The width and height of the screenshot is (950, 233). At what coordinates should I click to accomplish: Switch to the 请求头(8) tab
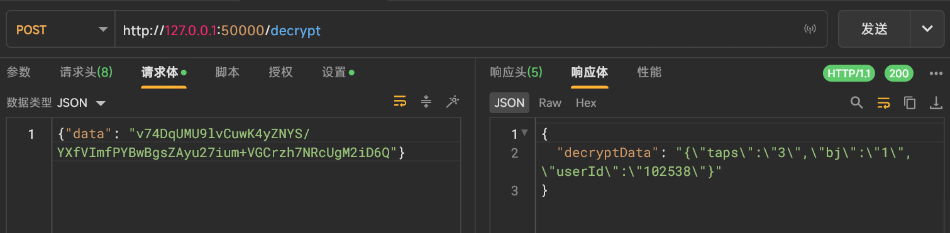pos(86,72)
